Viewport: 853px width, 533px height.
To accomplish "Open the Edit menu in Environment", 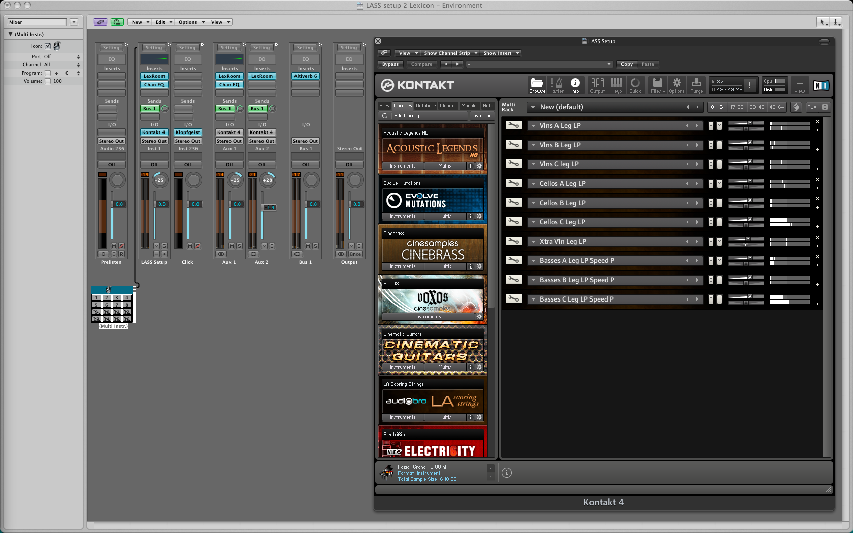I will 163,22.
